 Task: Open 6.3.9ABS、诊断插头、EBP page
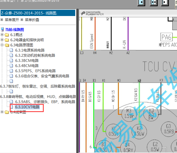pos(45,102)
